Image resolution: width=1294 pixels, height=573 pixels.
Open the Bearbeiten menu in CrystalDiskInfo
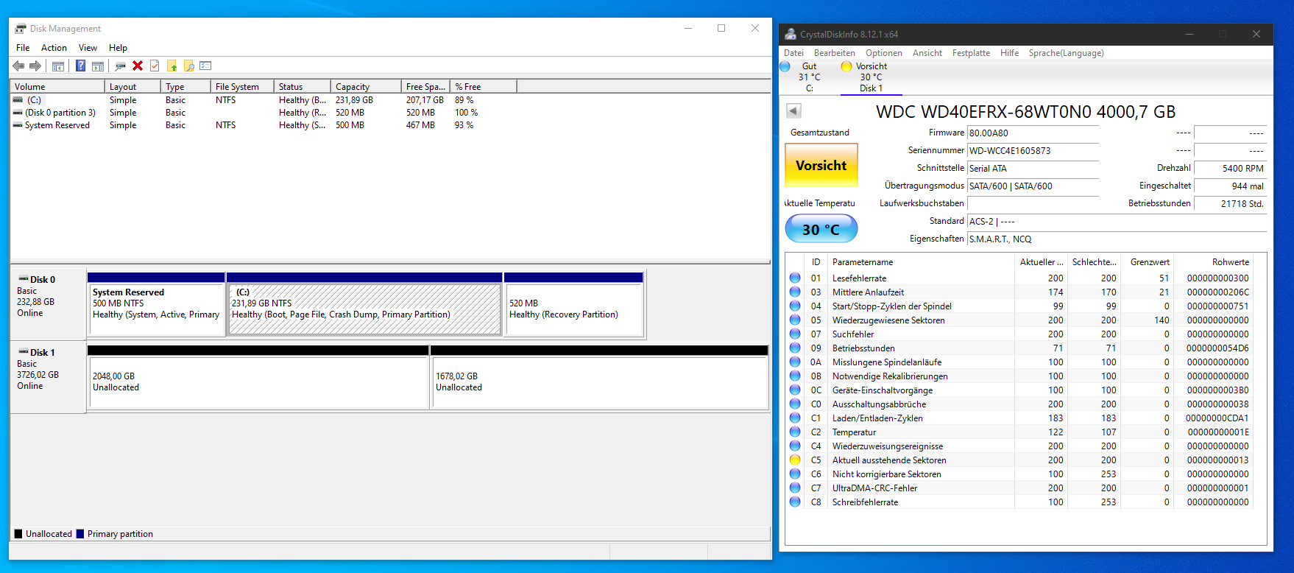coord(834,53)
